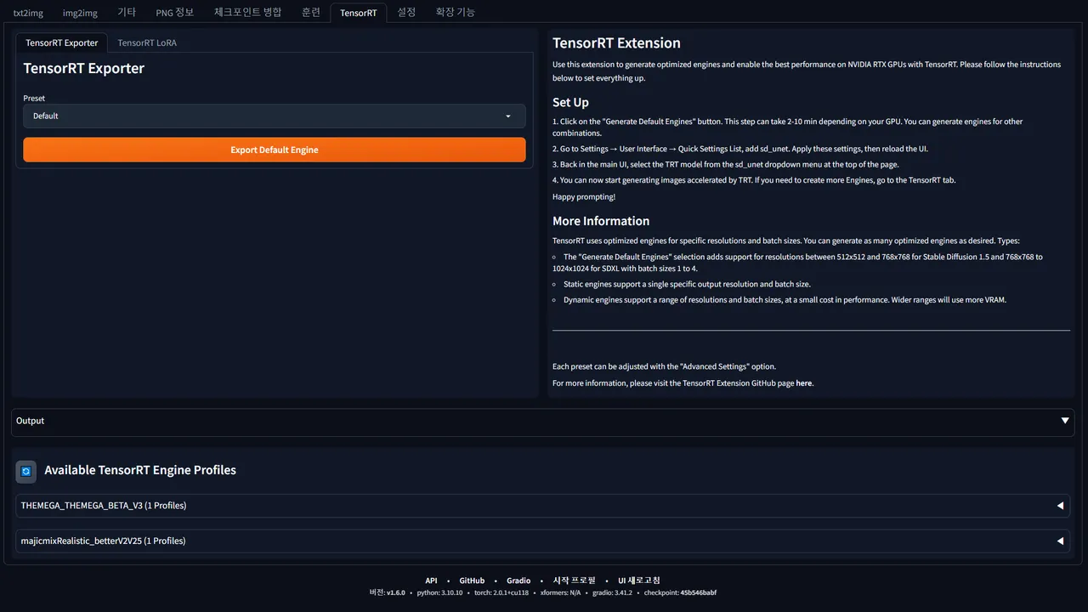Open the Gradio footer link
Screen dimensions: 1088x612
518,581
